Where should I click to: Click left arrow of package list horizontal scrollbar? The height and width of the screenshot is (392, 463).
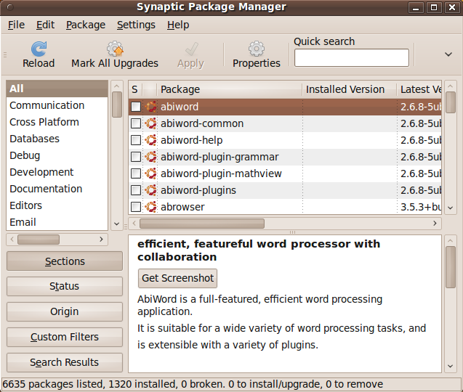click(134, 224)
